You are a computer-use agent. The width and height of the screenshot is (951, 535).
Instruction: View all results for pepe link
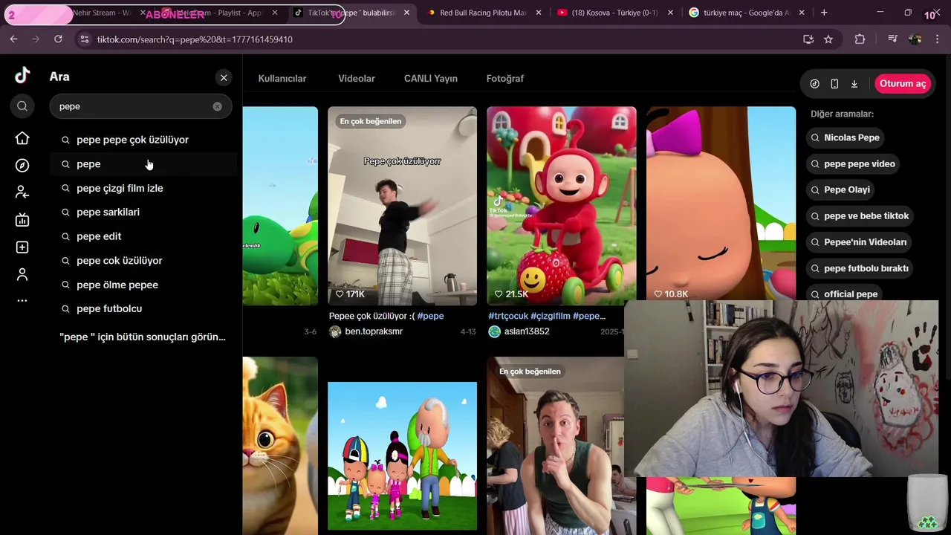coord(143,337)
